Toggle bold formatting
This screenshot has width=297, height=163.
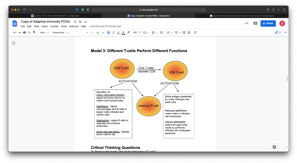[108, 32]
